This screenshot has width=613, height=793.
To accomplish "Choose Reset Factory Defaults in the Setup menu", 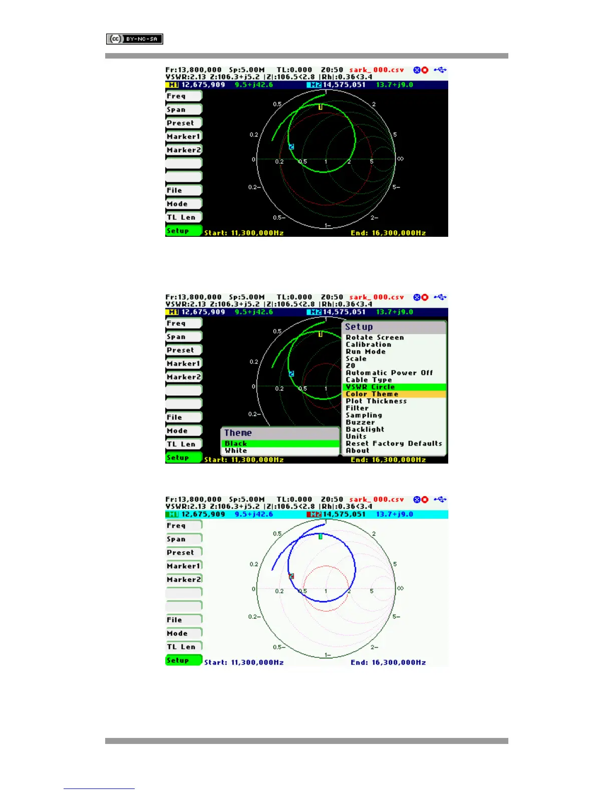I will [x=394, y=444].
